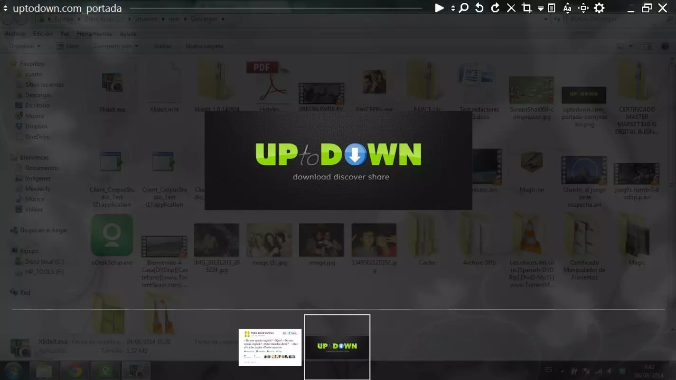
Task: Select the ScreenShot069-compressor.jpg file
Action: coord(532,89)
